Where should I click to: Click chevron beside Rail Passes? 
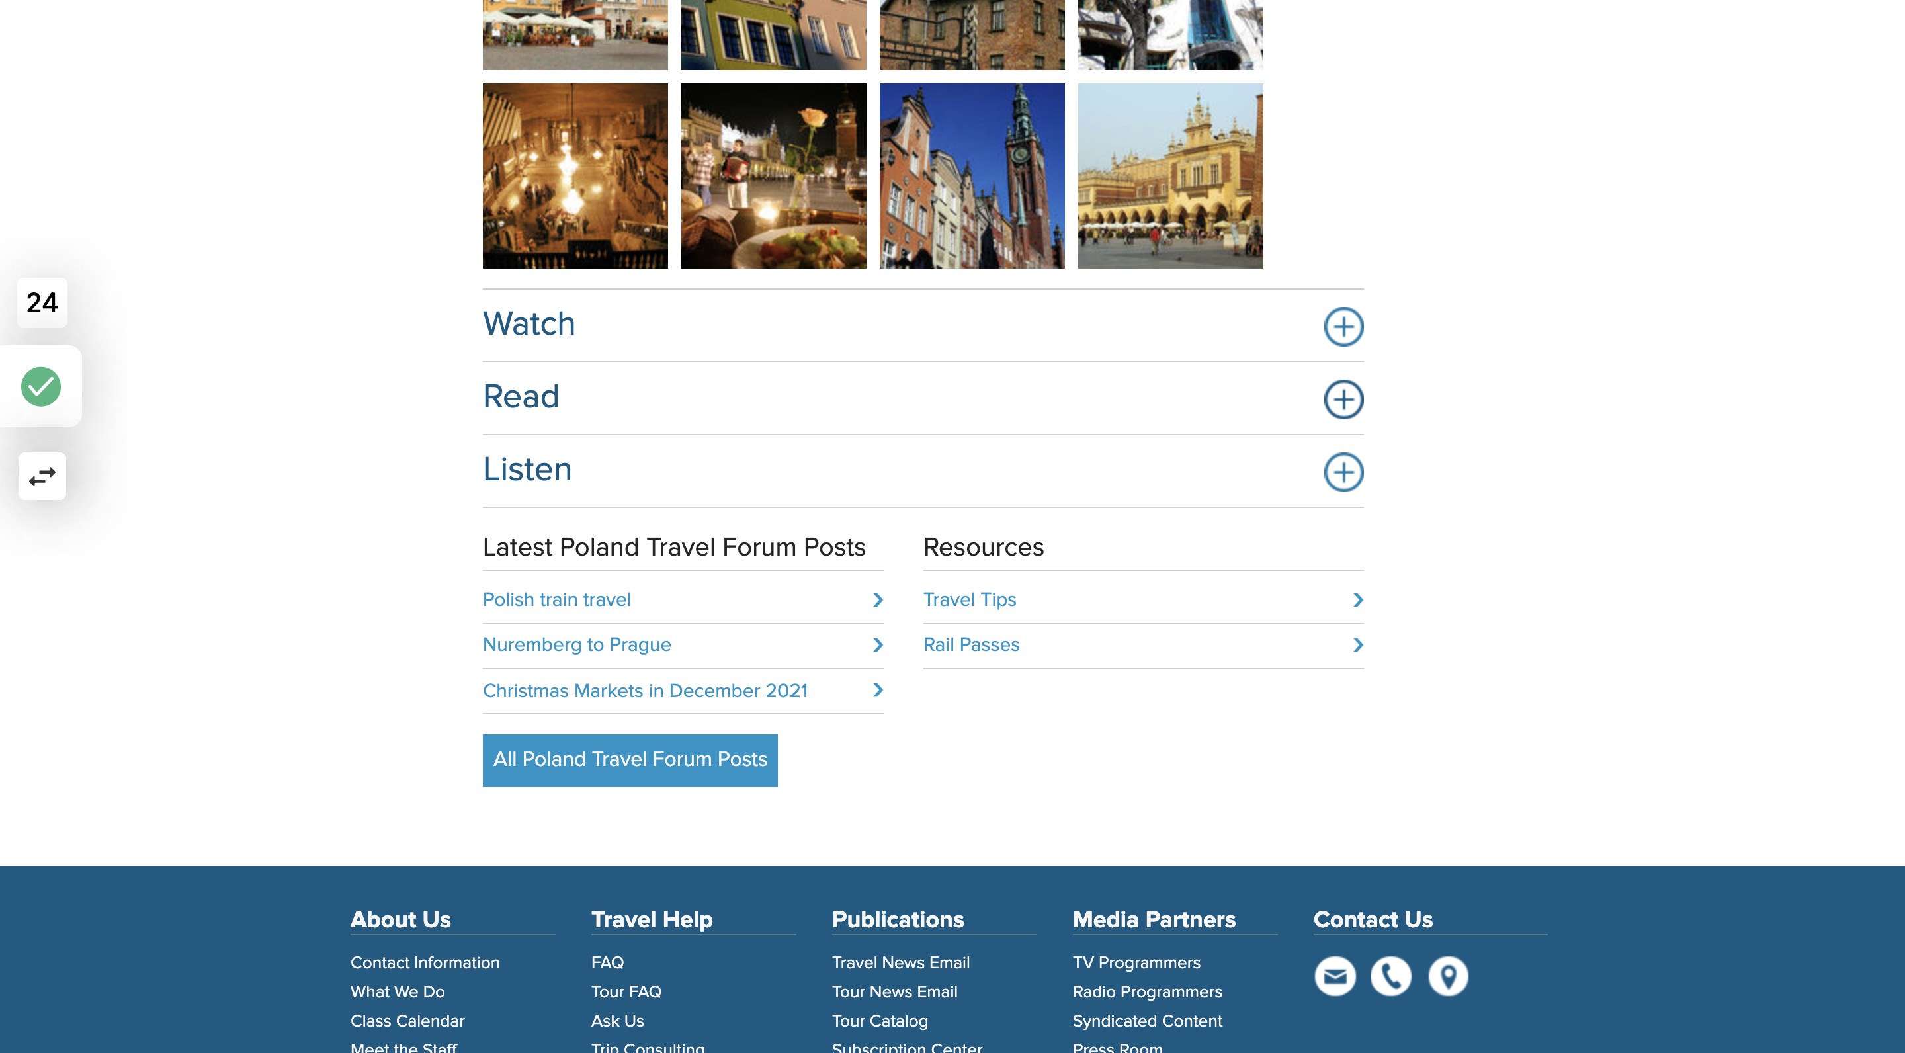[x=1358, y=645]
